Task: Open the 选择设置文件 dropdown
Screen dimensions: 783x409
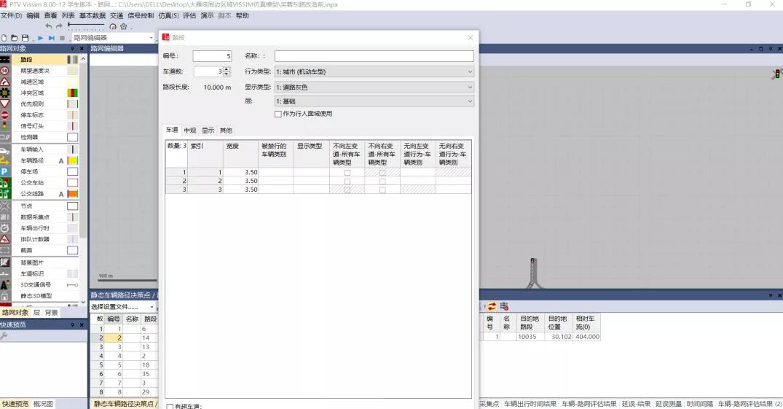Action: (x=122, y=306)
